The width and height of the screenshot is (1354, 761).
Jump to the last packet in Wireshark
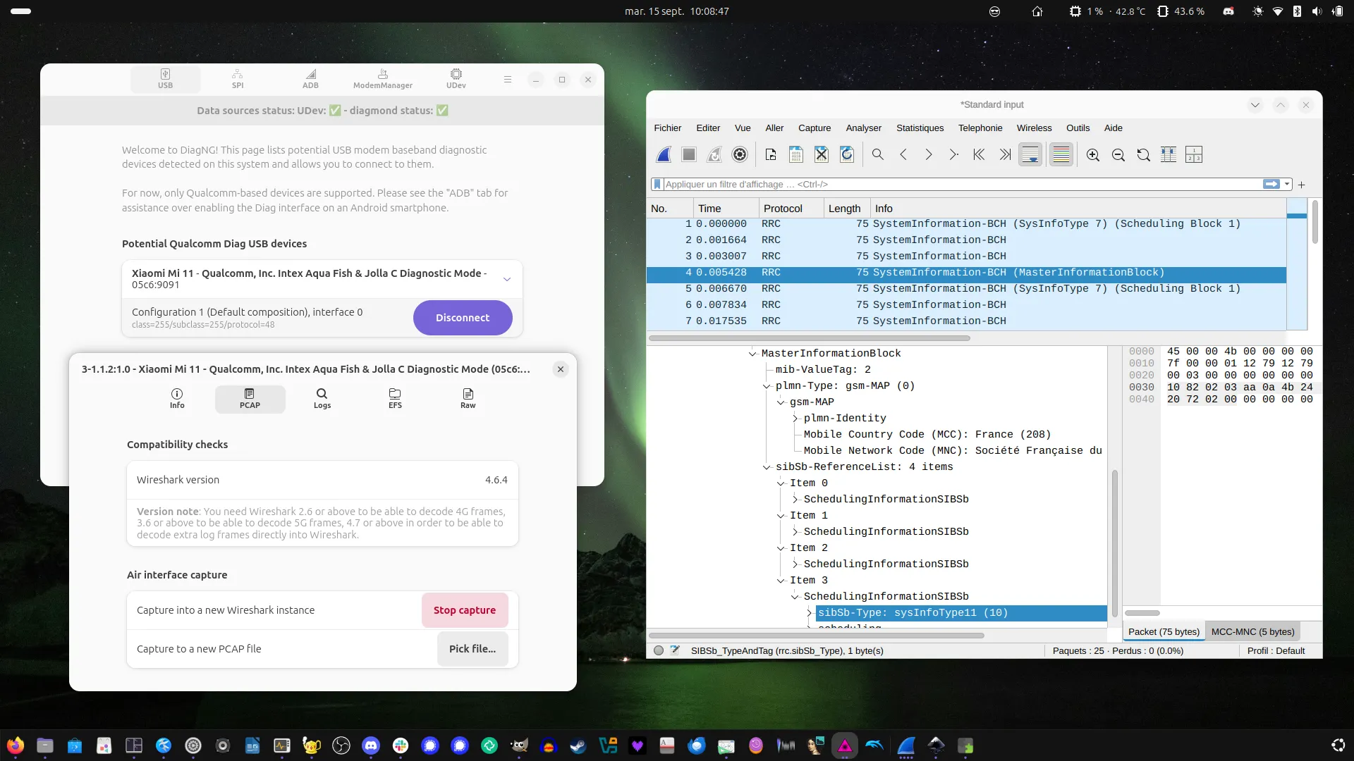[x=1005, y=154]
